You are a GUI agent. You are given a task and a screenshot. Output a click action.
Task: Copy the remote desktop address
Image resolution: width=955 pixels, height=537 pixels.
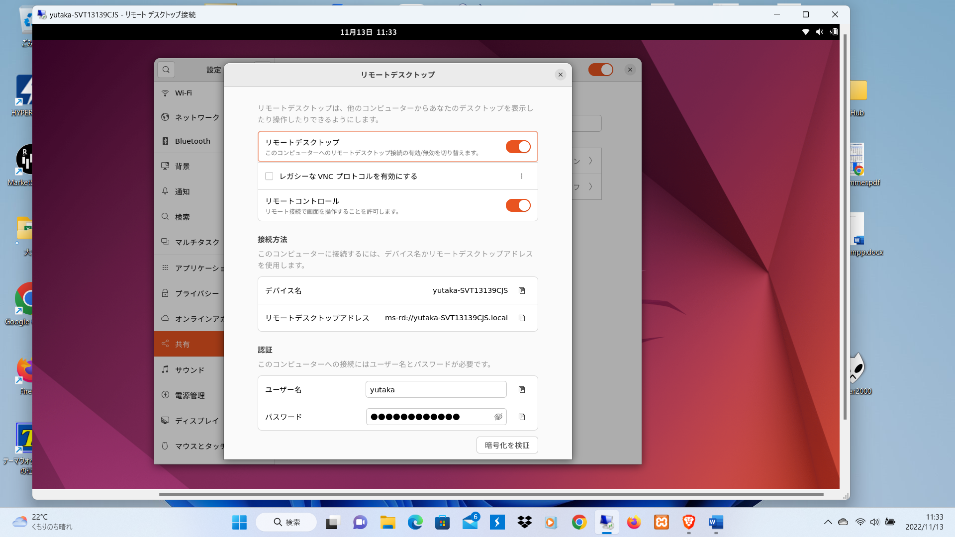(522, 318)
